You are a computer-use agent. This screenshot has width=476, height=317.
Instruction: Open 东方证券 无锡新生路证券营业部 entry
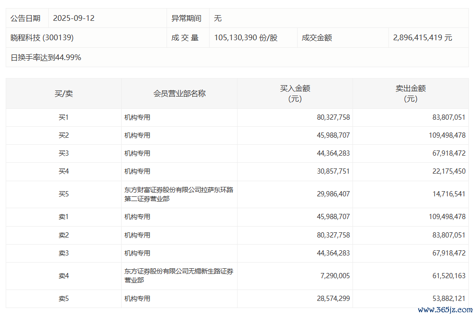click(178, 276)
